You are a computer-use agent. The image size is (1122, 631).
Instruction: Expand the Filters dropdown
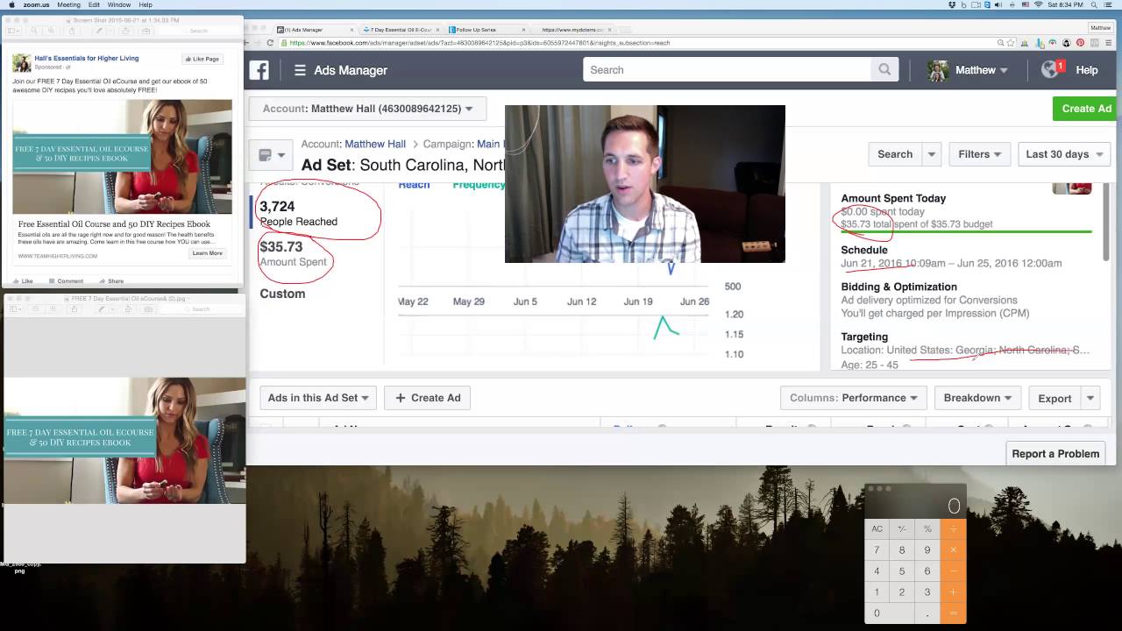[x=979, y=154]
